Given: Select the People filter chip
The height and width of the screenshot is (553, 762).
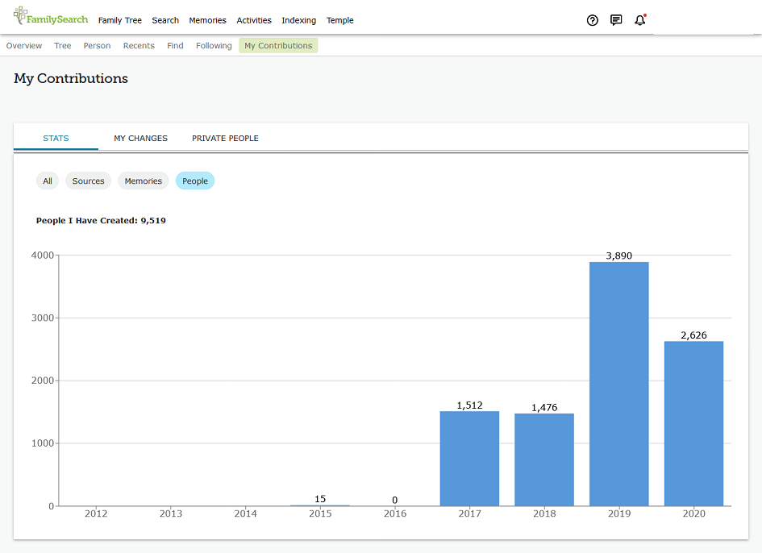Looking at the screenshot, I should (195, 181).
